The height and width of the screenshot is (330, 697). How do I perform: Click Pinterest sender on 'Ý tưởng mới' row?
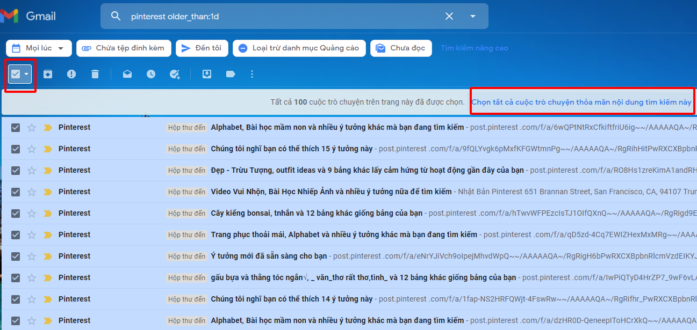click(74, 256)
